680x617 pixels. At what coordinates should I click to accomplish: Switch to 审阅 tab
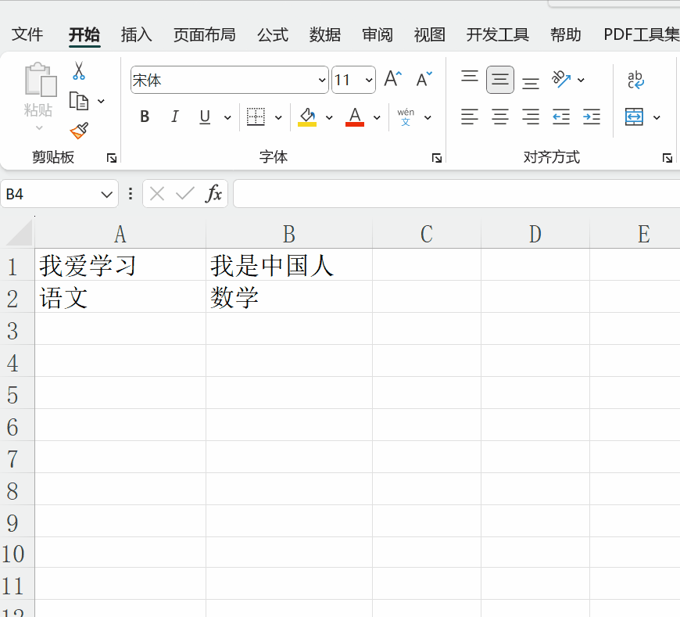(378, 34)
